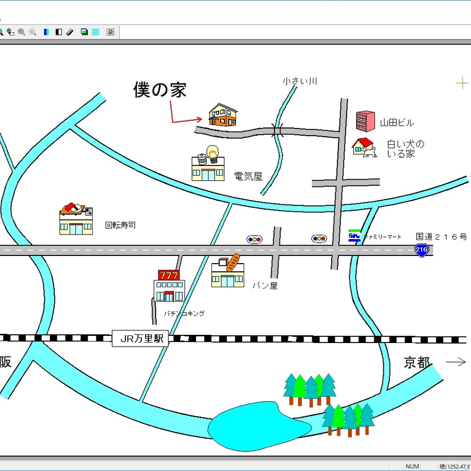
Task: Click the blue-cyan gradient color display icon
Action: click(47, 32)
